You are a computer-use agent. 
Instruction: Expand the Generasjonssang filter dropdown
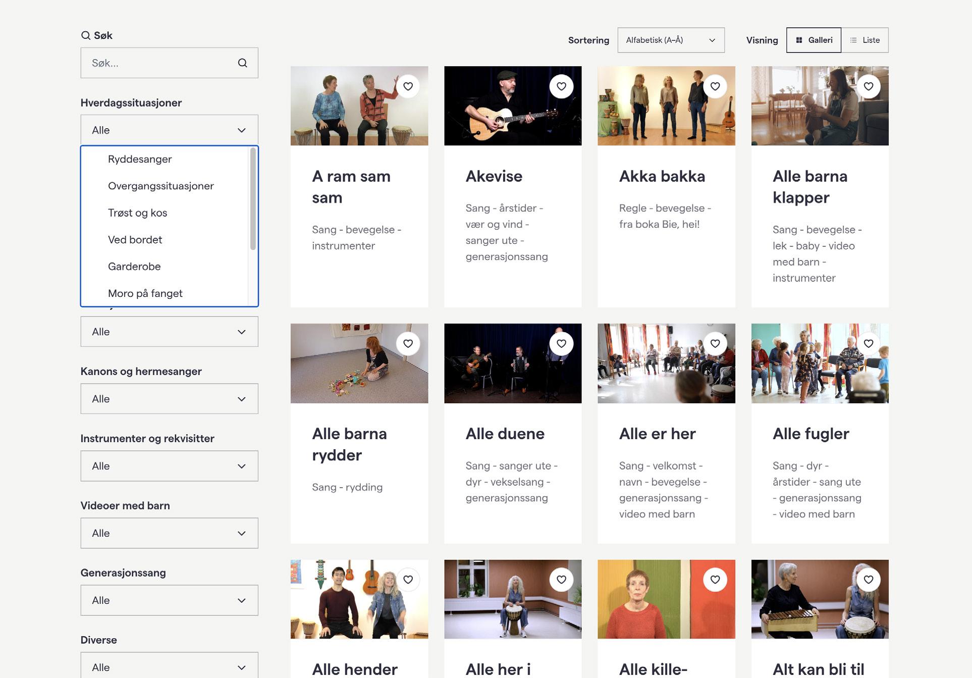[169, 600]
